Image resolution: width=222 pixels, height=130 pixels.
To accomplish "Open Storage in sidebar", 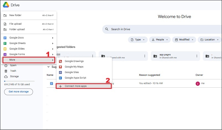I will click(14, 76).
